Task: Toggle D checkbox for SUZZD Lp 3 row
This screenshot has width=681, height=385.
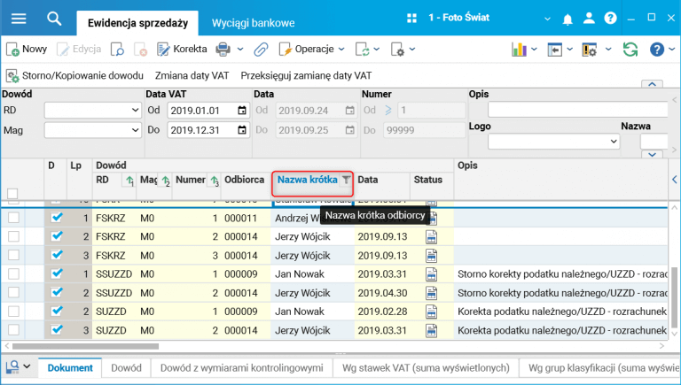Action: tap(57, 330)
